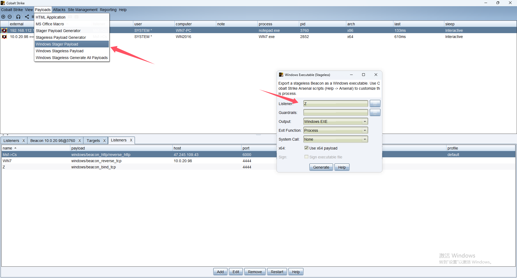Click the profile column header
517x278 pixels.
(x=481, y=148)
